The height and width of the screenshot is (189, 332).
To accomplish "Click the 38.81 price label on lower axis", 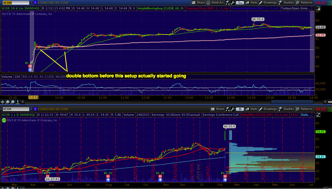I will pos(320,157).
